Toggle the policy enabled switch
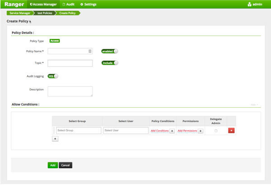The image size is (271, 185). (x=110, y=51)
